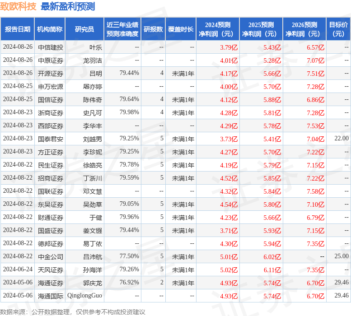Viewport: 351px width, 316px height.
Task: Click the 2025预测净利润 header
Action: [261, 29]
